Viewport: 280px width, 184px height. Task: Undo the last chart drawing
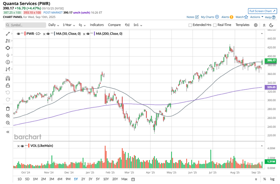click(x=8, y=92)
